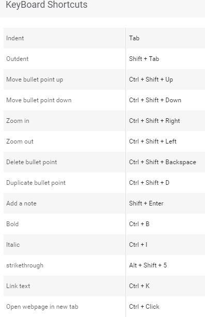Click the Ctrl + Shift + Down shortcut
The image size is (205, 317).
point(155,100)
